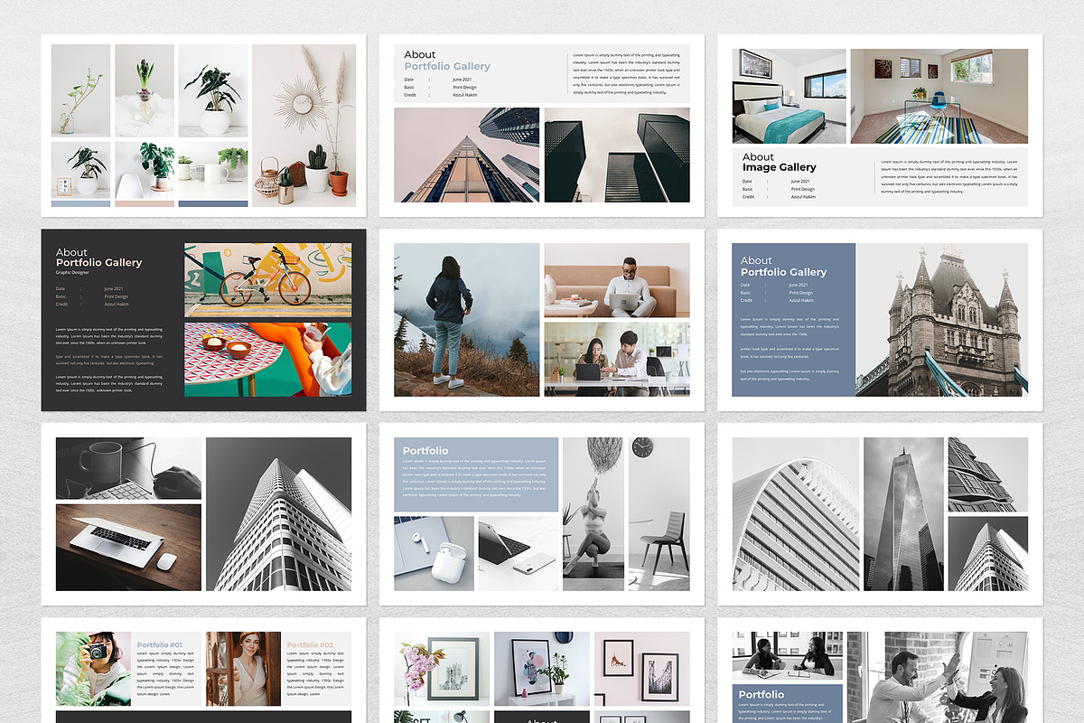1084x723 pixels.
Task: Select the bicycle against mural photo
Action: [268, 280]
